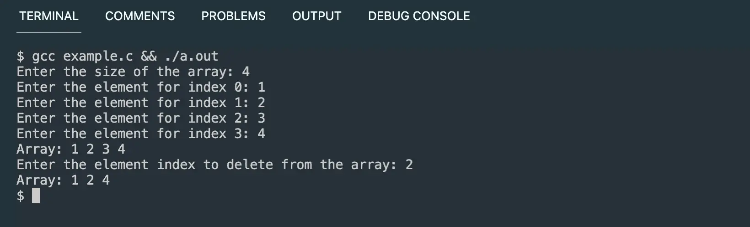Click the "element for index 0" line

point(141,88)
